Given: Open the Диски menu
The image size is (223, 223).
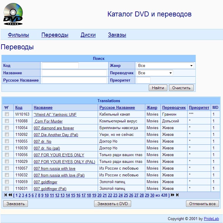Looking at the screenshot, I should point(88,35).
